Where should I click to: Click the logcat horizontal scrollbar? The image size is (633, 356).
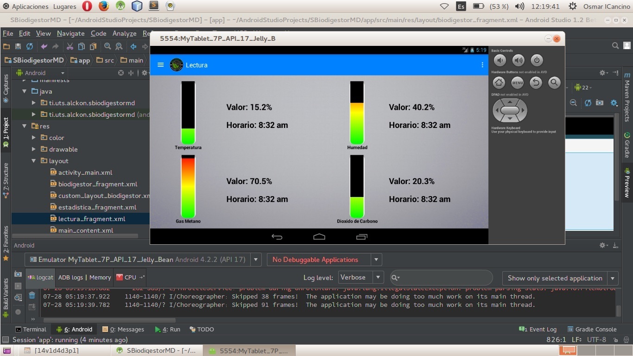[x=109, y=319]
